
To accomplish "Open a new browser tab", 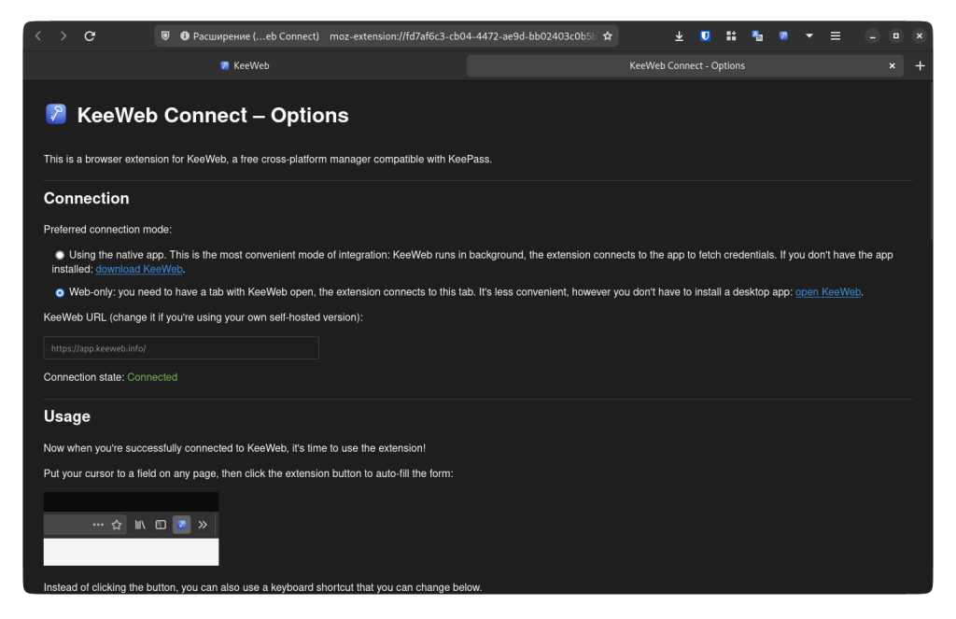I will pyautogui.click(x=920, y=65).
